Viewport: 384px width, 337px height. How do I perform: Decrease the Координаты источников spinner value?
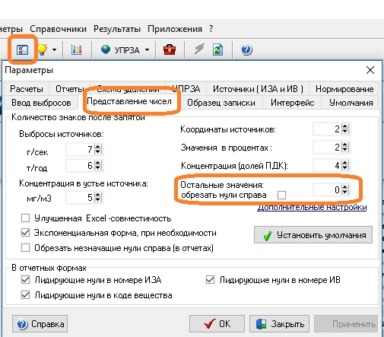click(x=345, y=132)
